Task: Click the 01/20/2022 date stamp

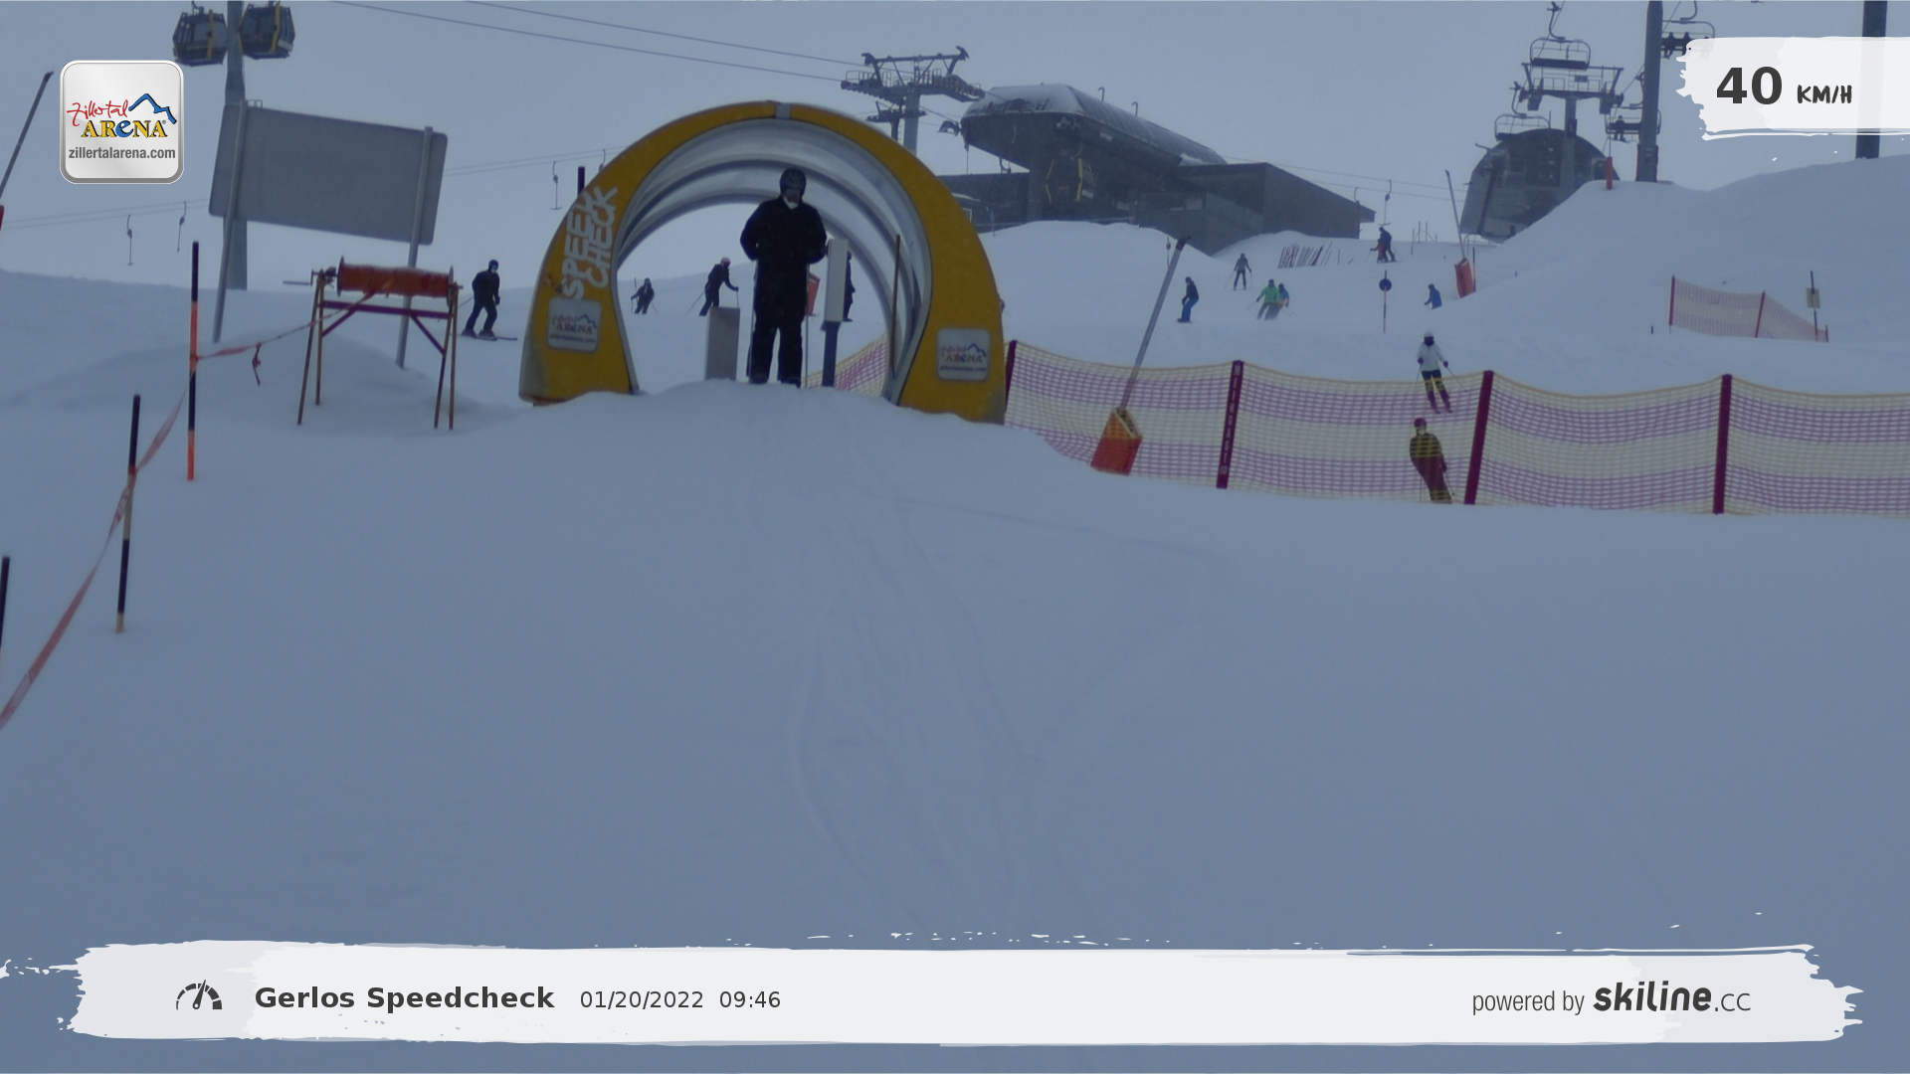Action: 642,1000
